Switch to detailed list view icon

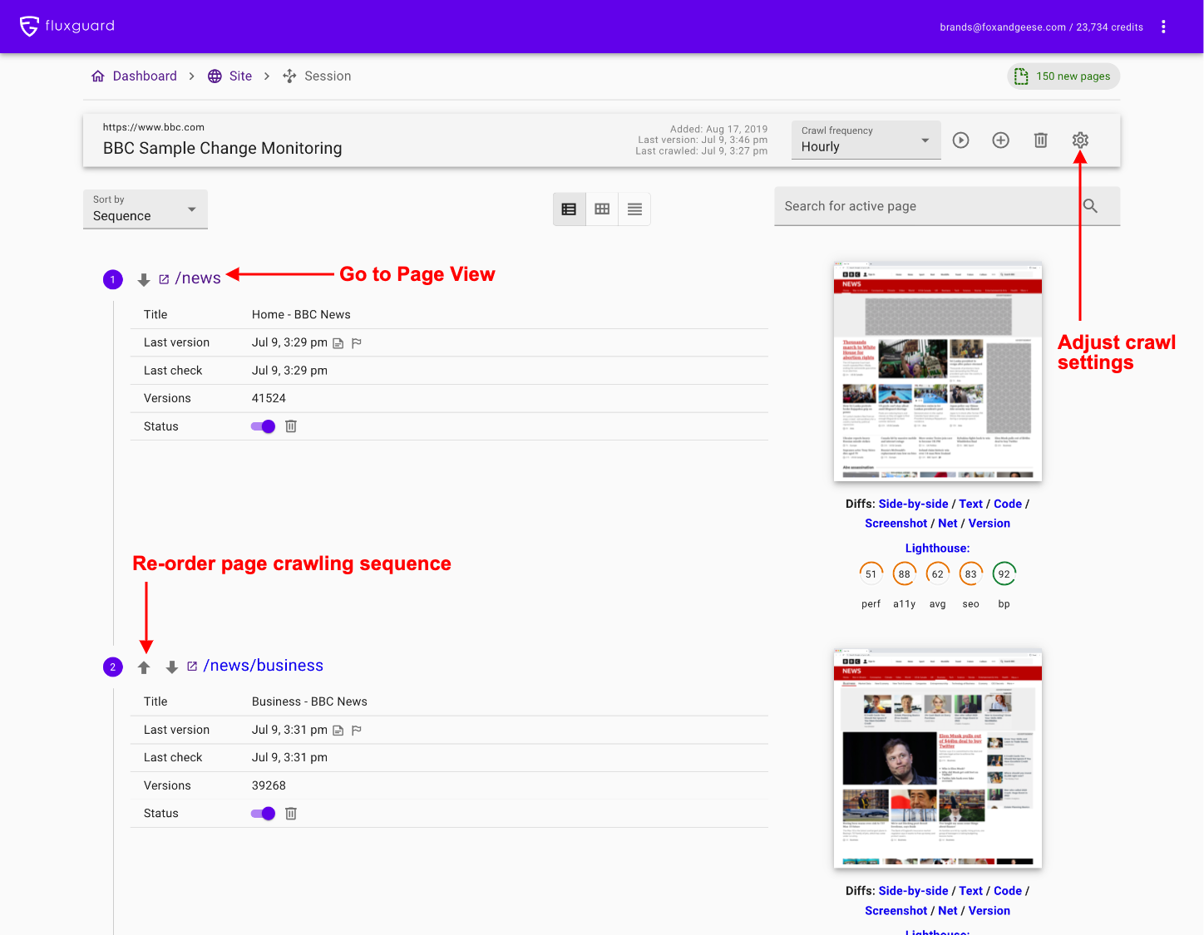coord(569,209)
